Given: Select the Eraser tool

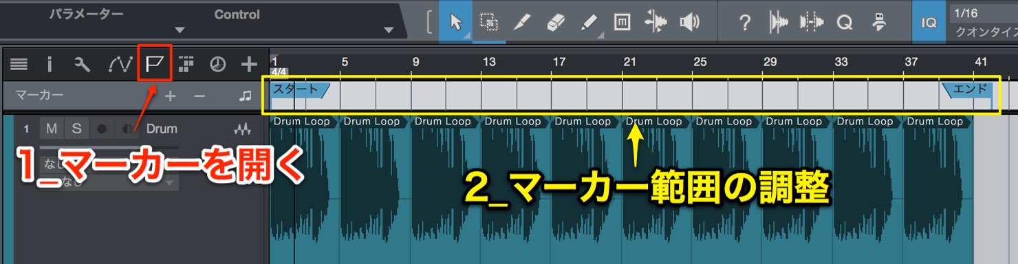Looking at the screenshot, I should [x=555, y=23].
